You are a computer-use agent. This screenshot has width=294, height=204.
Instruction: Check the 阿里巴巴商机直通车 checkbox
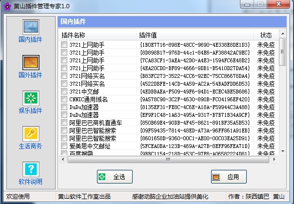64,123
